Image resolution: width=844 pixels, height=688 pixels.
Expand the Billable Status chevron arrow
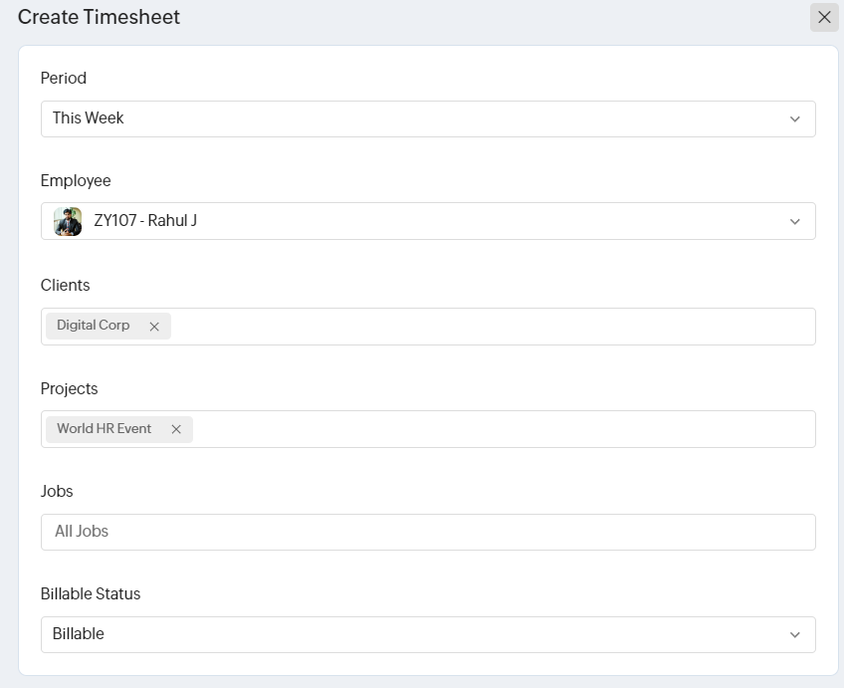(x=794, y=634)
